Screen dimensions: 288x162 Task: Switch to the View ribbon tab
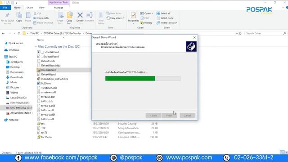42,8
